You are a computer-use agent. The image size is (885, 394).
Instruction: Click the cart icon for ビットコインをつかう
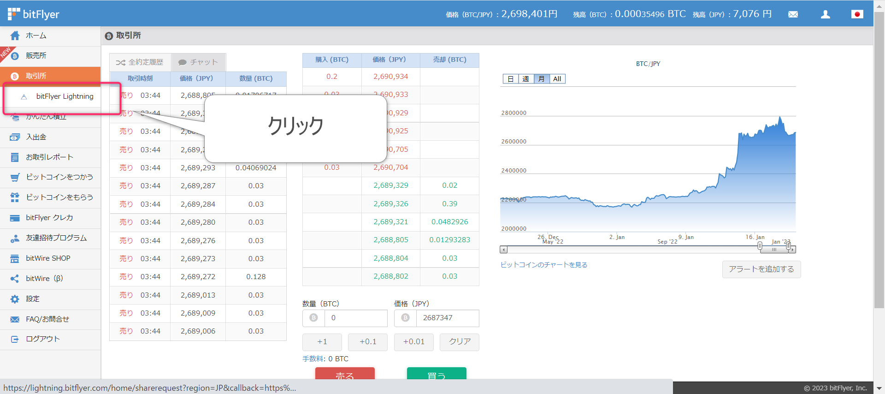[15, 177]
